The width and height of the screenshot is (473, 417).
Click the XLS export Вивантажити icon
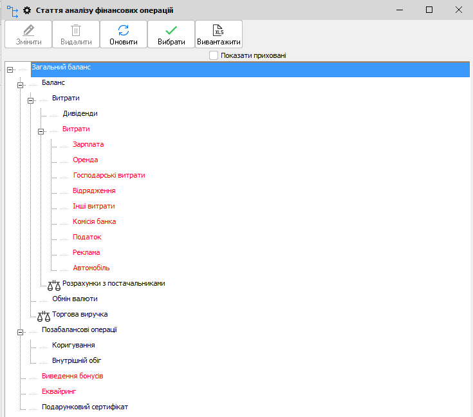(218, 30)
